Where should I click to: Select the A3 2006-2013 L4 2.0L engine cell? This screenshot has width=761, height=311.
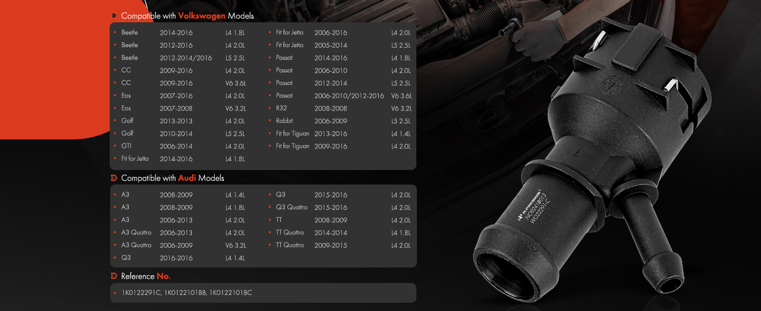click(235, 220)
